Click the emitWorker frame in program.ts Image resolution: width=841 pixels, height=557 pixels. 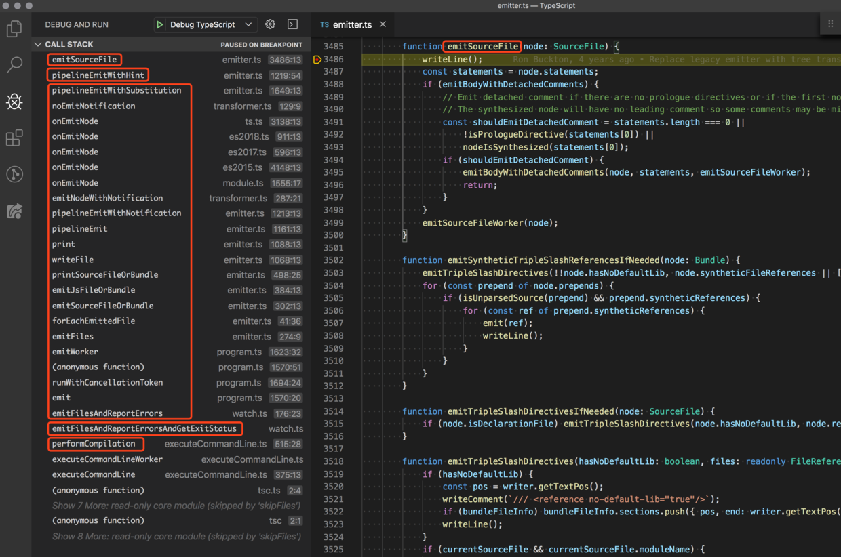click(x=75, y=352)
